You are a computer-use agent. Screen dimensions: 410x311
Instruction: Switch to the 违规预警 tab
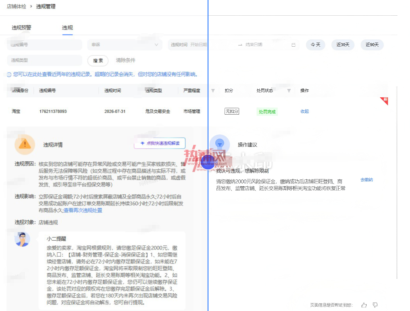(21, 28)
